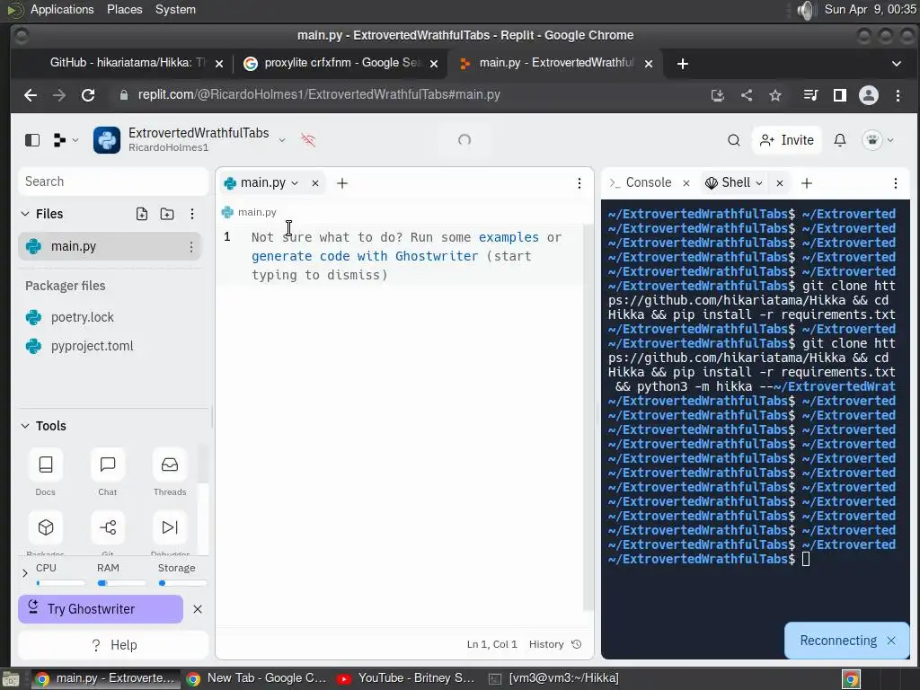Toggle the Replit sidebar panel icon
Image resolution: width=920 pixels, height=690 pixels.
tap(32, 140)
